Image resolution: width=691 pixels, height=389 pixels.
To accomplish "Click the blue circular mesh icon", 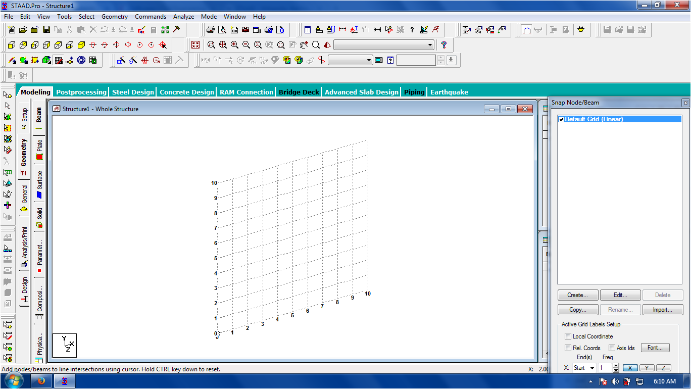I will click(81, 60).
